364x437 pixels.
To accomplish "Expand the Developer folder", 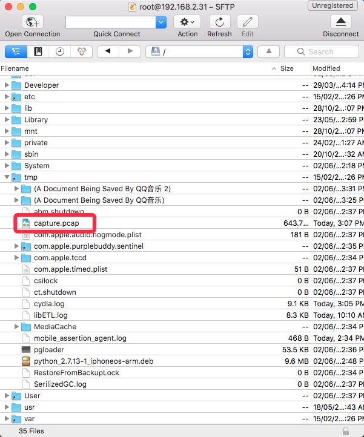I will pyautogui.click(x=7, y=85).
